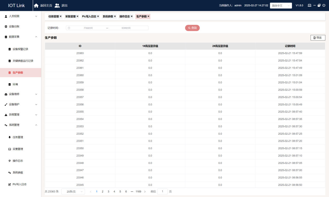
Task: Click the 结束时间 end date field
Action: click(x=126, y=28)
